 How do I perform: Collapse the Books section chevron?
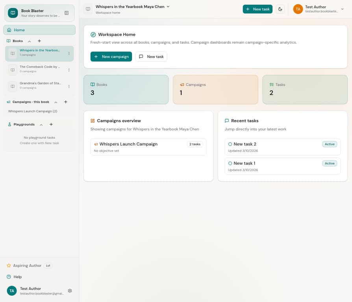[x=29, y=41]
